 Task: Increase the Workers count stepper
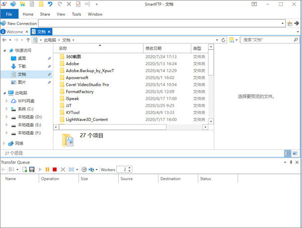pyautogui.click(x=130, y=167)
